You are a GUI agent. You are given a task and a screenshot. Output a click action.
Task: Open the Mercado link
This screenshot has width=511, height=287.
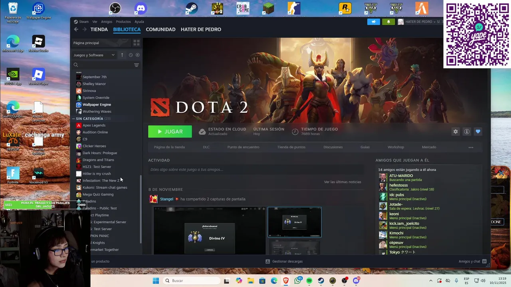[x=429, y=147]
